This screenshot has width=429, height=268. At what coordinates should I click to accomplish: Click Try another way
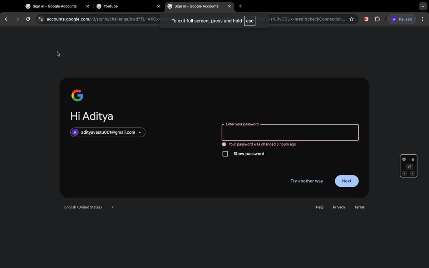[x=307, y=181]
